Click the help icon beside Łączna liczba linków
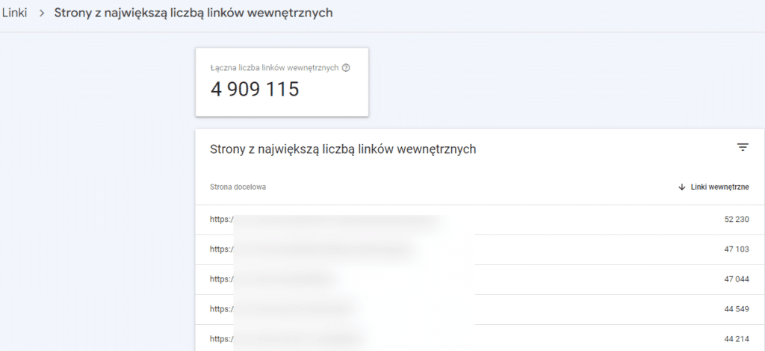 (346, 68)
